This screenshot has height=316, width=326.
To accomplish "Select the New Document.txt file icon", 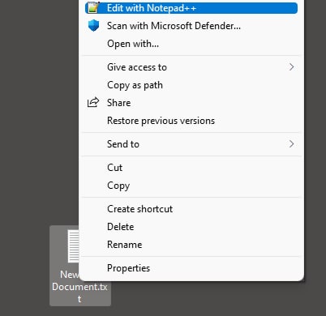I will click(73, 246).
